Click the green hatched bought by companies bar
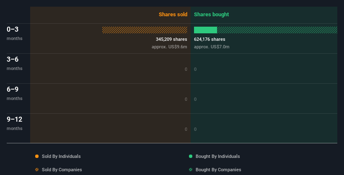 (277, 30)
